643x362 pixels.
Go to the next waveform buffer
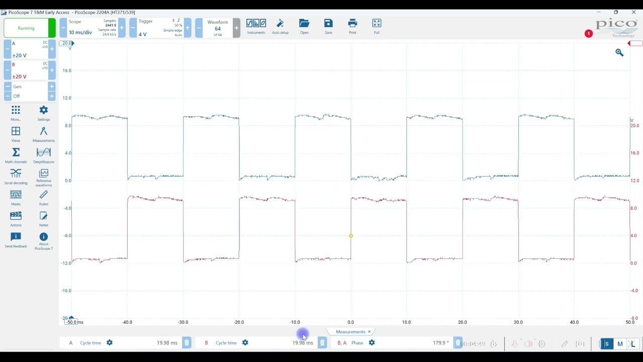pos(236,28)
